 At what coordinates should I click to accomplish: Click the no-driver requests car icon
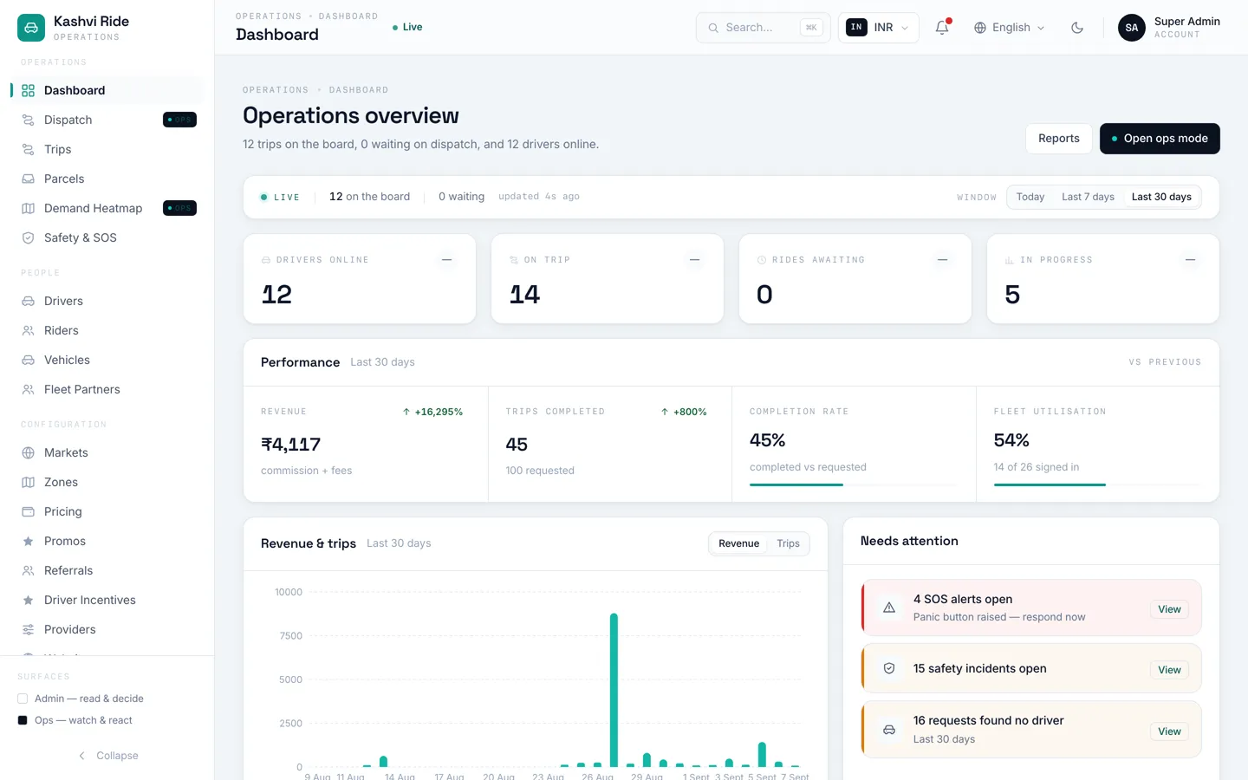tap(889, 730)
